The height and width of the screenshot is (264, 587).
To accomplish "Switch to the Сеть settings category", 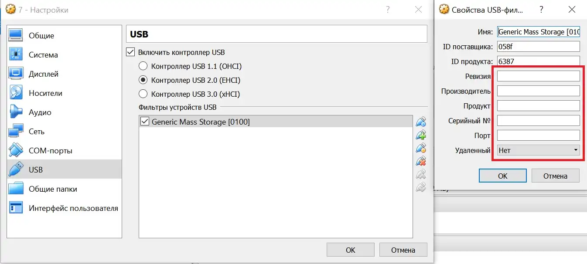I will pos(37,132).
